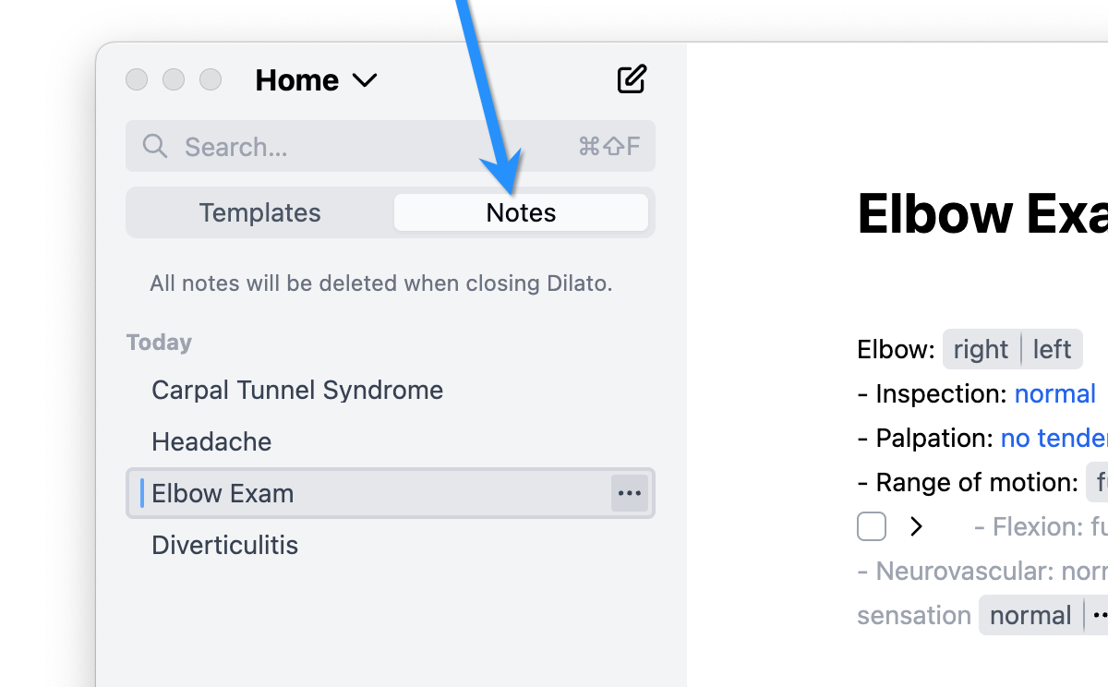The image size is (1108, 687).
Task: Choose the "right" elbow option
Action: tap(981, 349)
